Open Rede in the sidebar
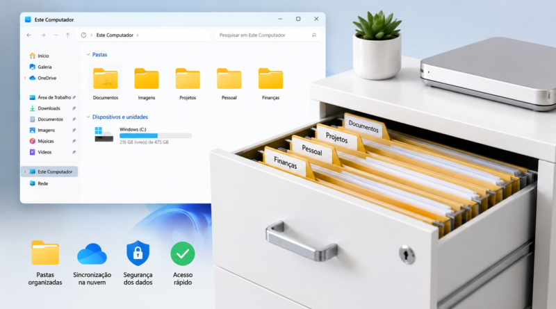The height and width of the screenshot is (309, 556). 39,183
